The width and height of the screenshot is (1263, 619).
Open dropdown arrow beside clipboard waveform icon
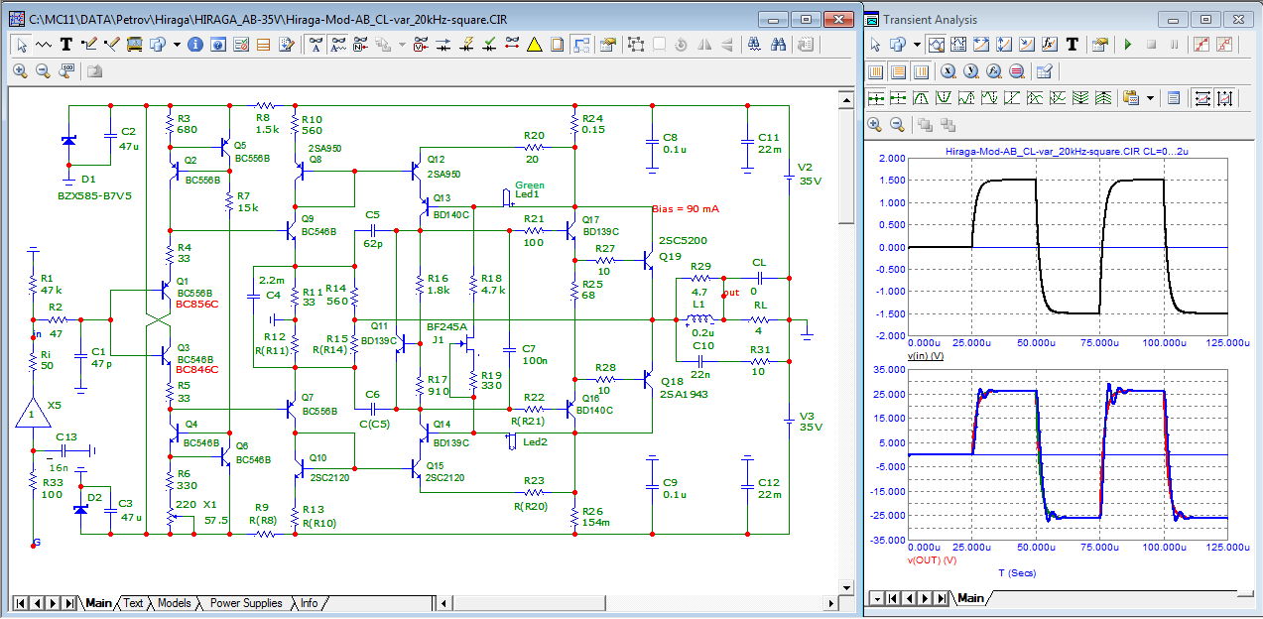point(1151,98)
